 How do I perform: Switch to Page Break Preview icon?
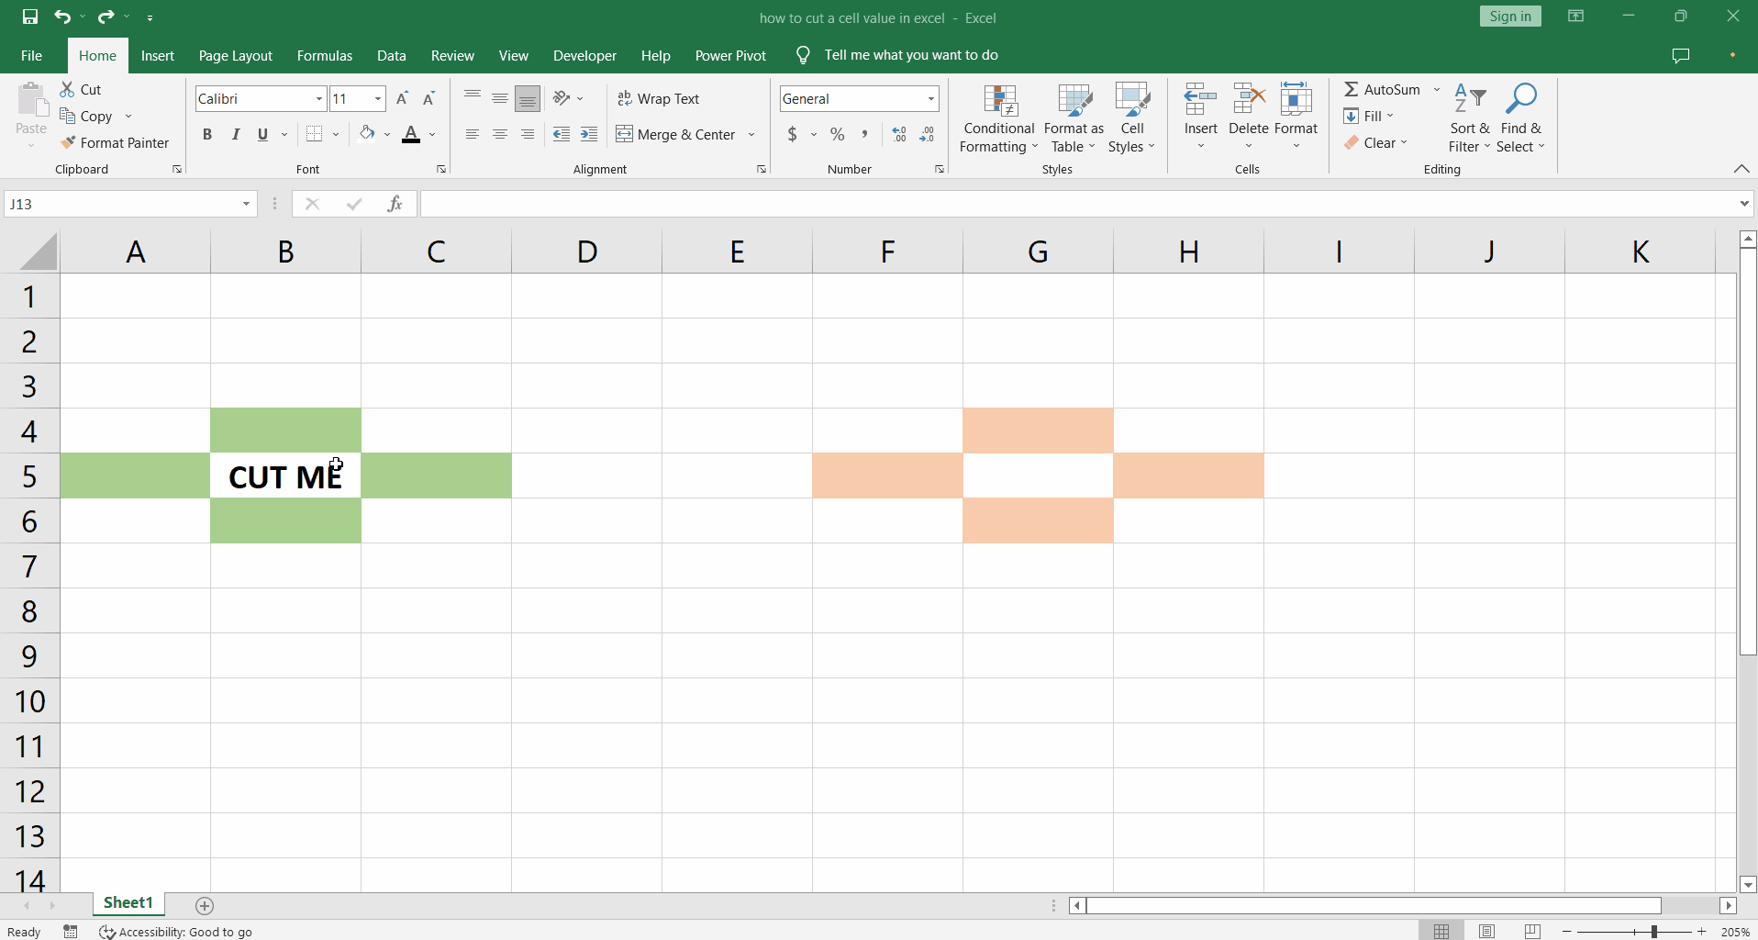click(1532, 931)
